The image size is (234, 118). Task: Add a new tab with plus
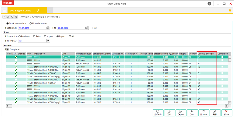[50, 10]
